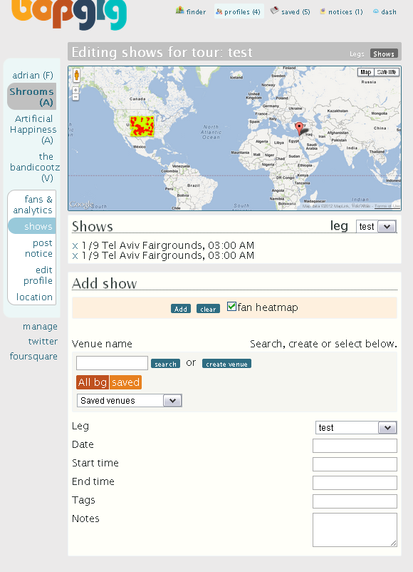Switch to the Legs tab
Screen dimensions: 413x572
point(357,54)
